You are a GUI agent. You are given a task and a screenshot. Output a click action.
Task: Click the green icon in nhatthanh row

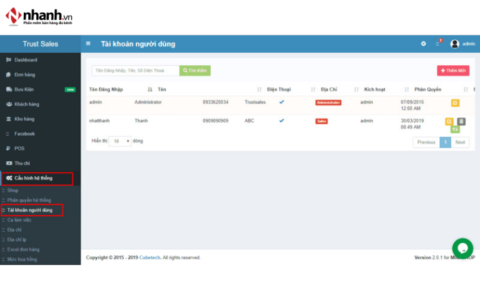click(456, 129)
